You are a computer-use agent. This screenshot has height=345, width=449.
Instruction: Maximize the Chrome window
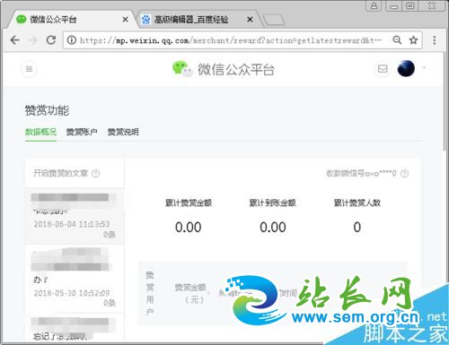pos(410,6)
